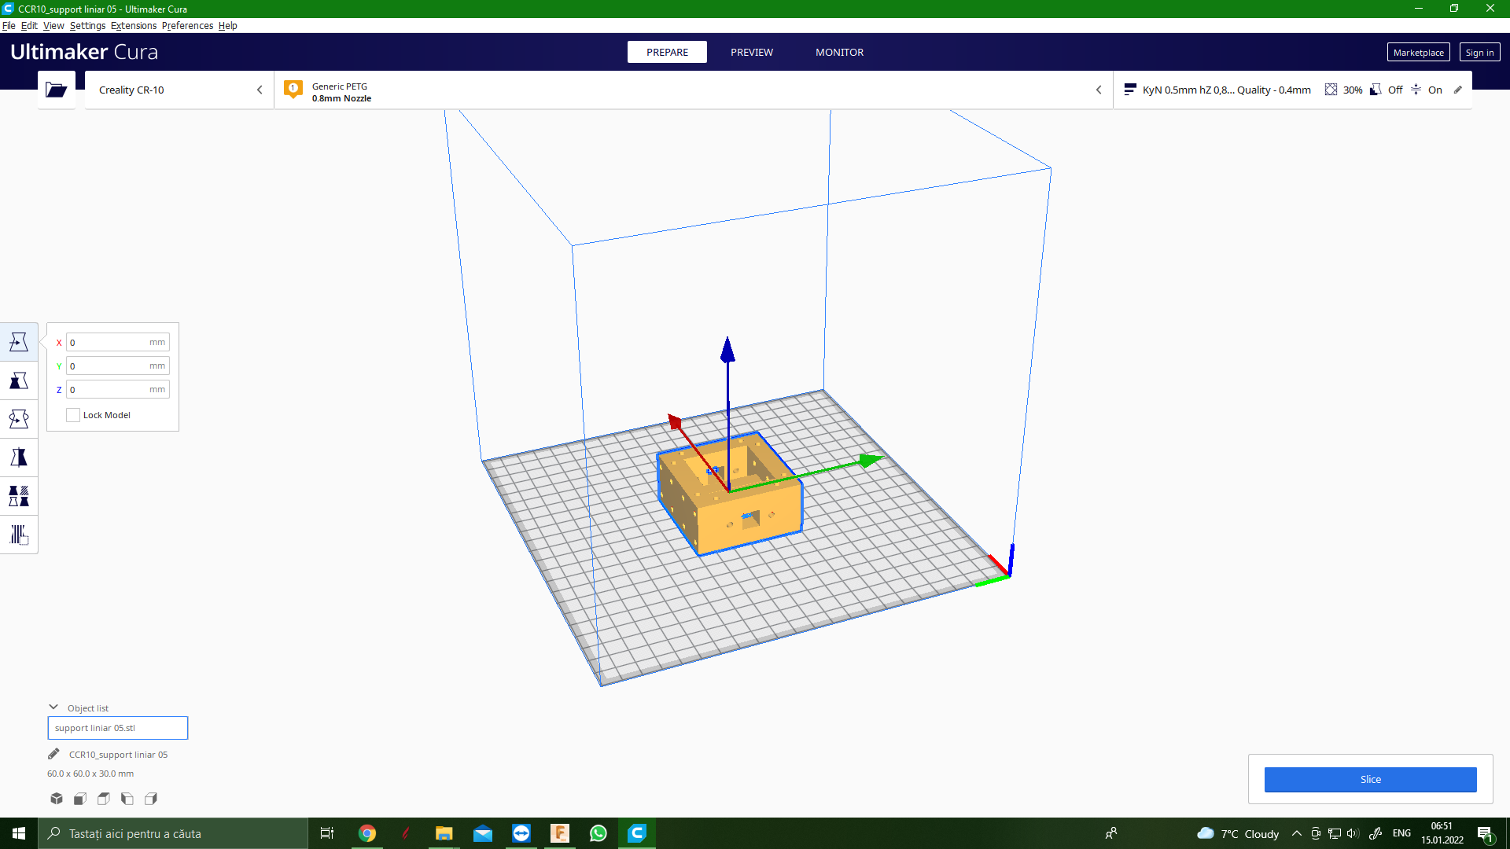This screenshot has height=849, width=1510.
Task: Select the Rotate tool icon
Action: pos(19,419)
